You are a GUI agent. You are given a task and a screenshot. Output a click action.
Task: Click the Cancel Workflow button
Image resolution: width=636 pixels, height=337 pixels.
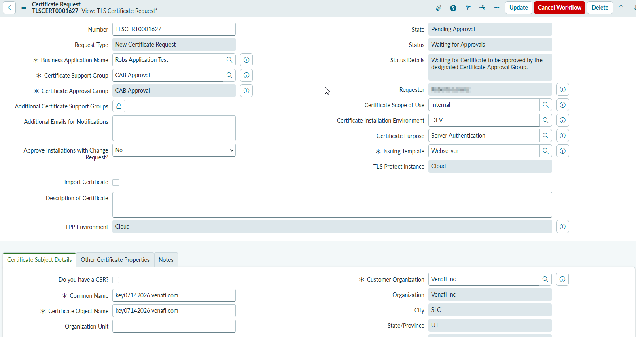click(560, 8)
